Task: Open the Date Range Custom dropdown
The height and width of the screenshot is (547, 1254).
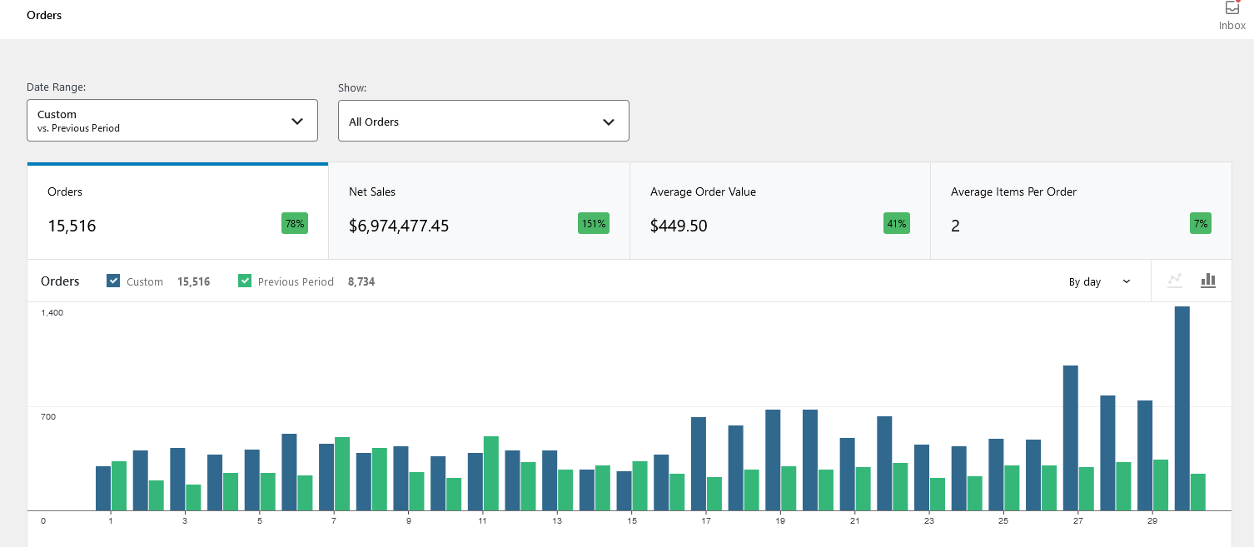Action: coord(172,121)
